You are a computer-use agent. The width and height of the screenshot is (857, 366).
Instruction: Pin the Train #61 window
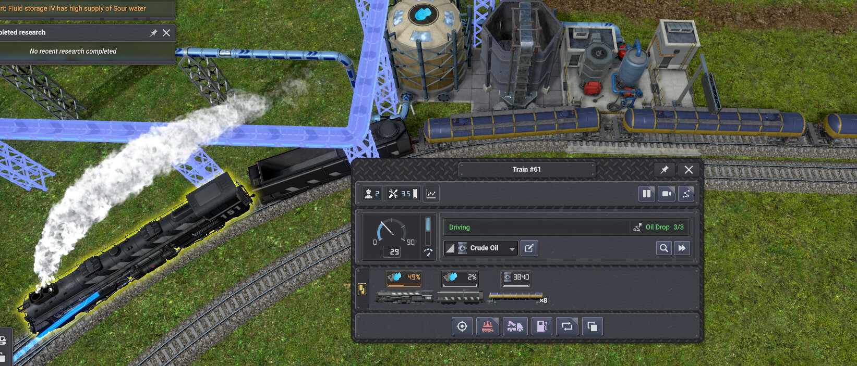[x=664, y=170]
